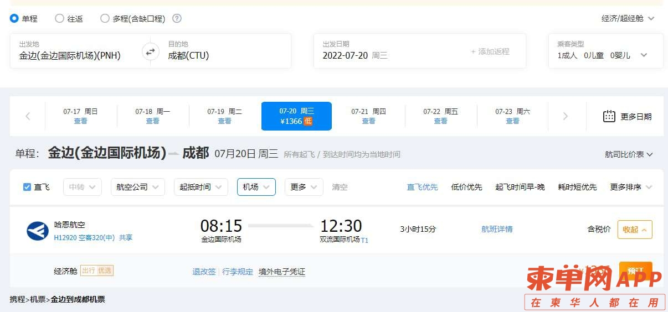Screen dimensions: 668x312
Task: Uncheck the 直飞 checkbox
Action: [x=27, y=187]
